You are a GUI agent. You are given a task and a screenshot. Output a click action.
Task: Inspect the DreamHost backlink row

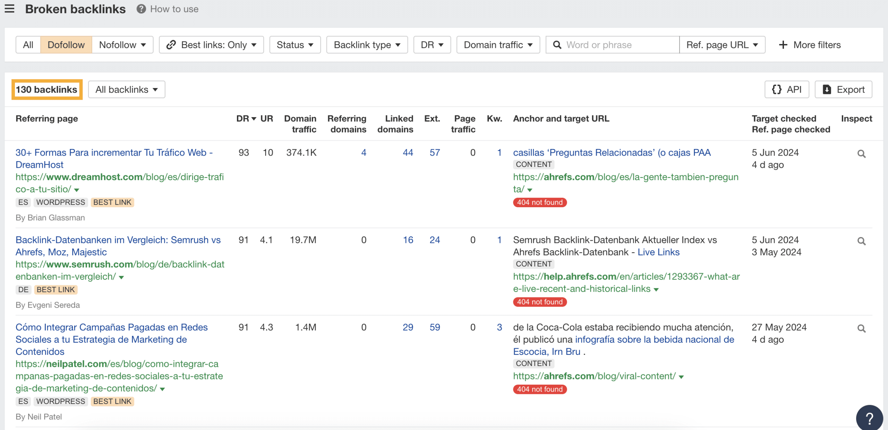(x=862, y=153)
